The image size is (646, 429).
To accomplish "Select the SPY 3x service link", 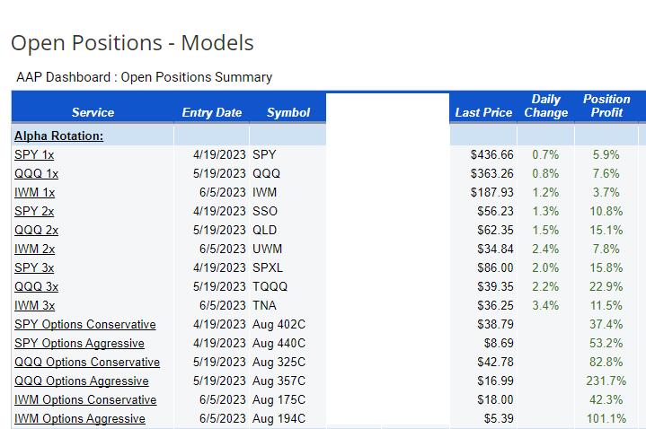I will (x=34, y=267).
